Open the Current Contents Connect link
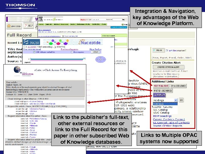Viewport: 205px width, 154px height. pyautogui.click(x=169, y=119)
